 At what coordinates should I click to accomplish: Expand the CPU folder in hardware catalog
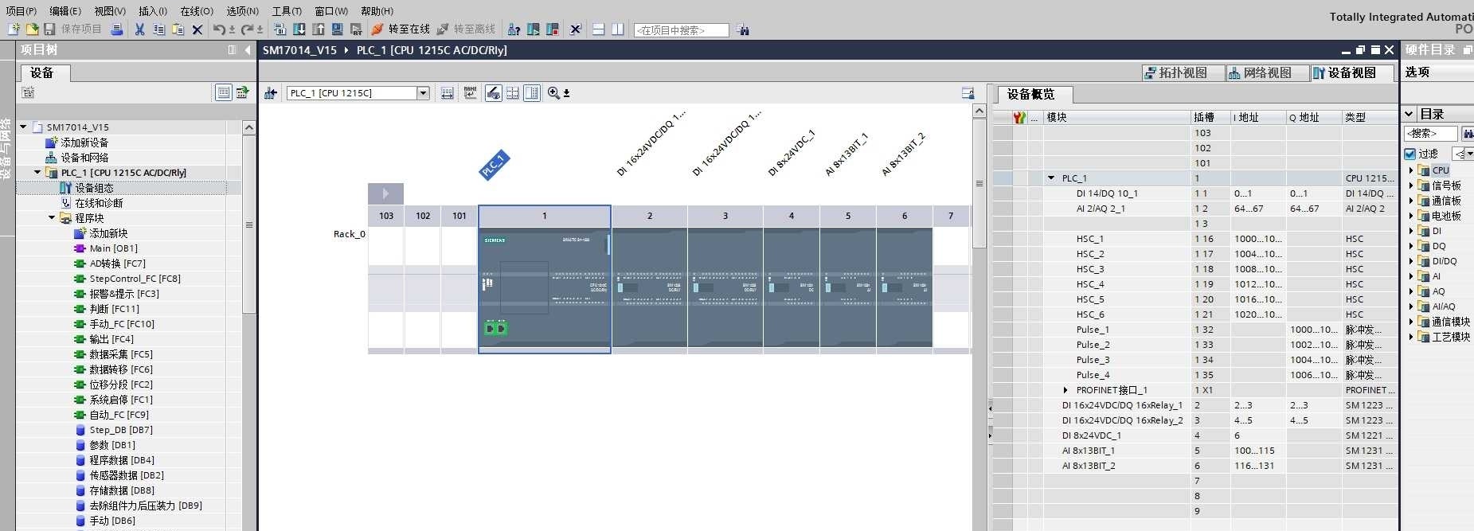coord(1411,170)
